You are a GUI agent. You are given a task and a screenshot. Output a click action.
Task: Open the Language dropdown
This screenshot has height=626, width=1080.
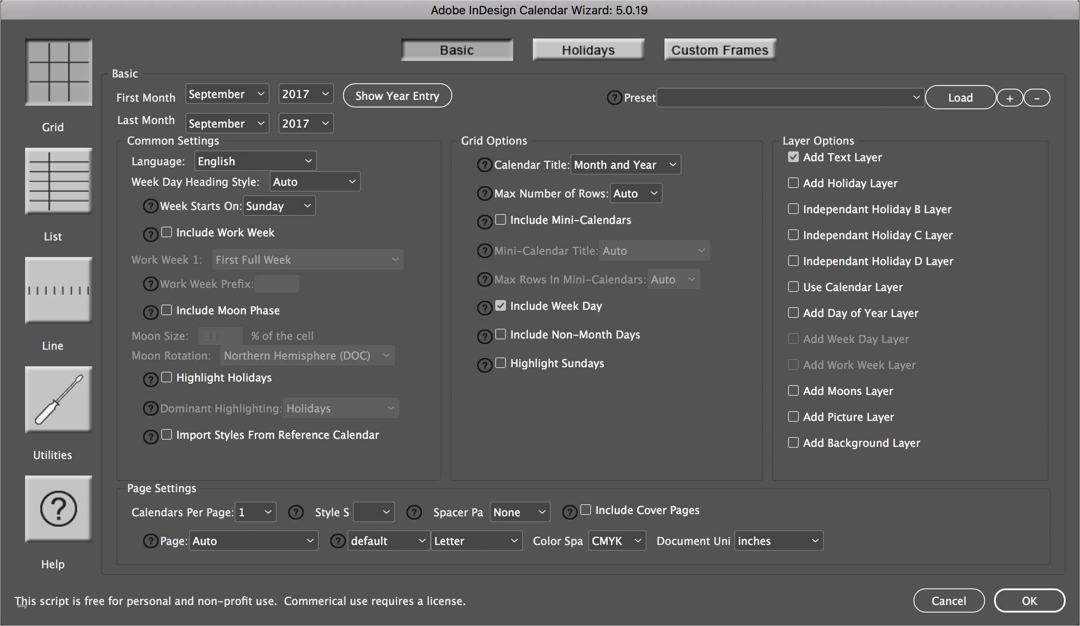tap(255, 161)
